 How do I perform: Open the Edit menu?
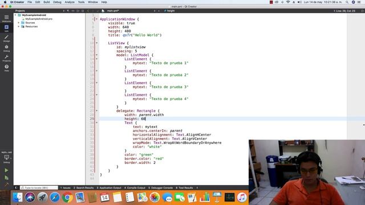(38, 2)
